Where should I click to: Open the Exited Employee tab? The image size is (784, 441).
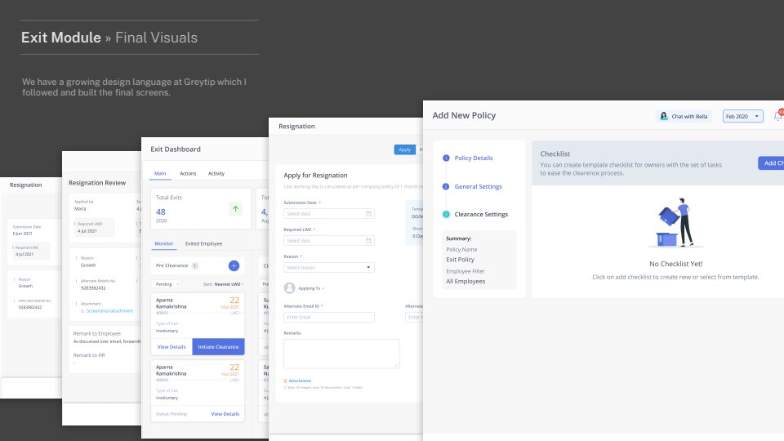tap(203, 244)
